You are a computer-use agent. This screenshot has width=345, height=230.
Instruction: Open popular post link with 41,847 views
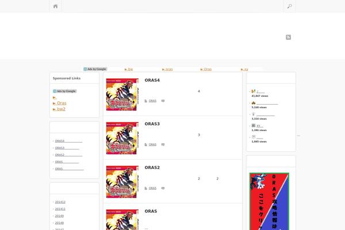click(x=260, y=91)
